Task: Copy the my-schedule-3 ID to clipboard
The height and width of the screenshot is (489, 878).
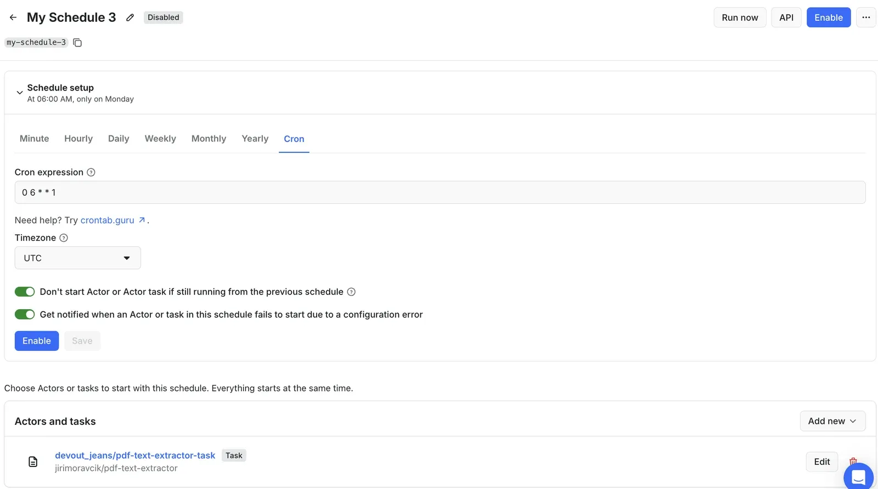Action: [x=77, y=43]
